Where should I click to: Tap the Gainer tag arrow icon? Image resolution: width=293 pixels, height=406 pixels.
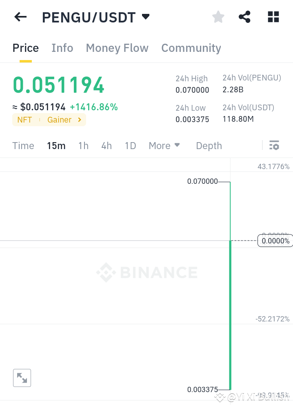(79, 120)
